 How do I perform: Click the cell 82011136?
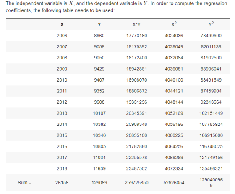click(x=211, y=47)
